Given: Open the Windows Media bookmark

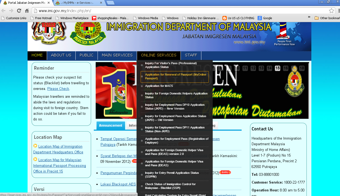Looking at the screenshot, I should (x=145, y=18).
